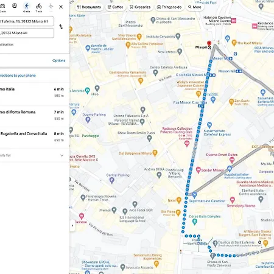274x274 pixels.
Task: Click Send directions to your phone link
Action: tap(18, 76)
